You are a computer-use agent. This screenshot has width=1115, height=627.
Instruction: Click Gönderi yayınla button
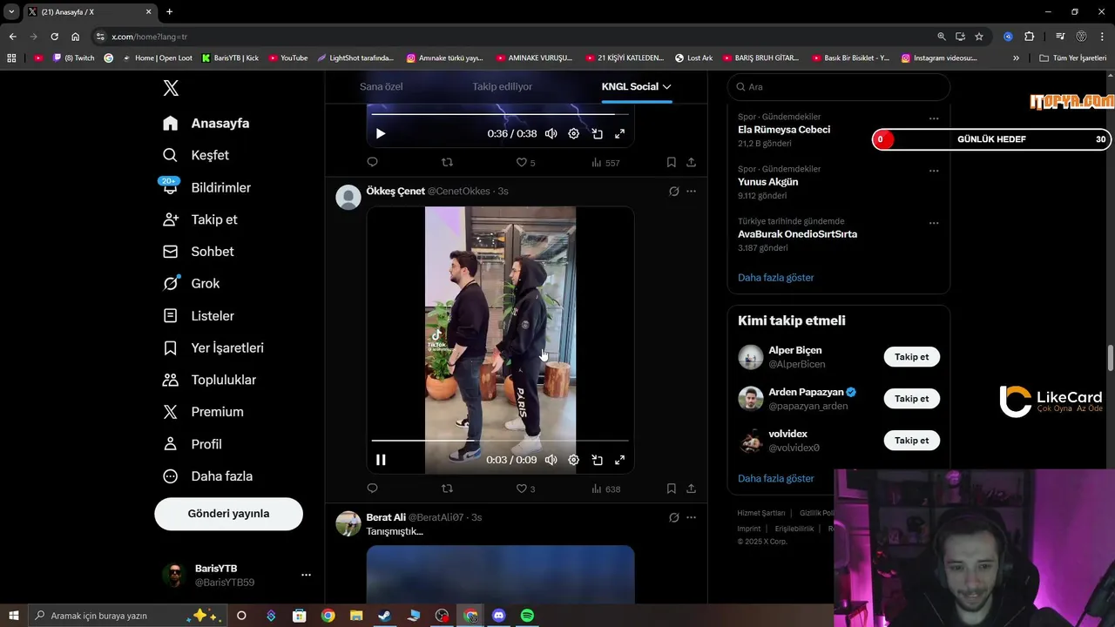pyautogui.click(x=228, y=514)
